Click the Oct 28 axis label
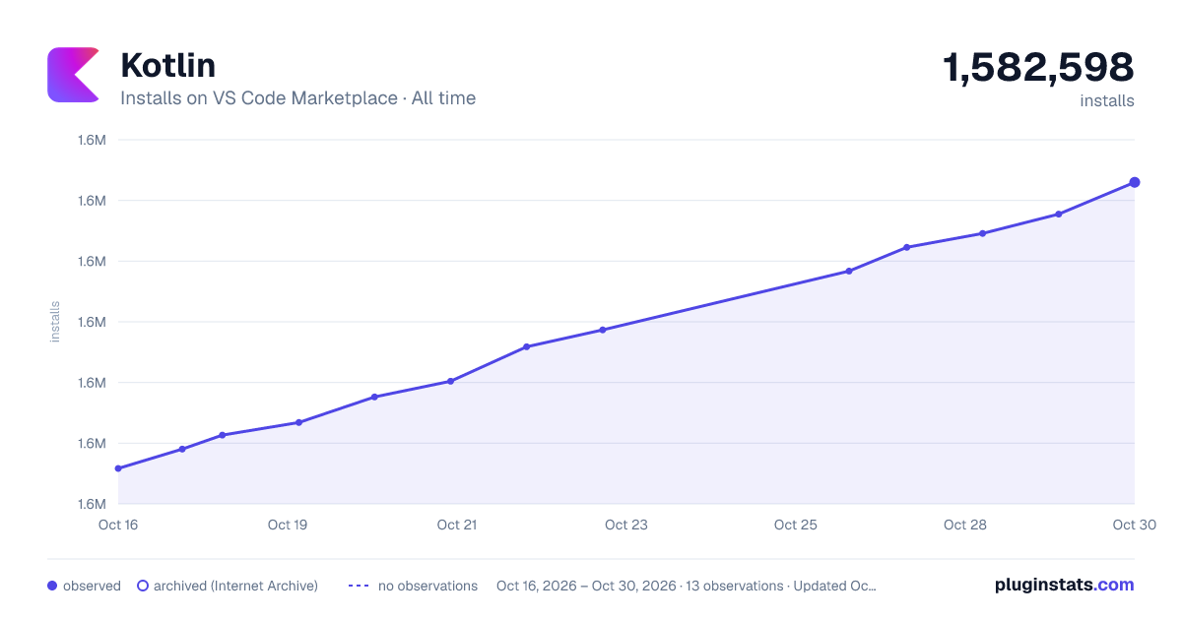The width and height of the screenshot is (1182, 620). pyautogui.click(x=965, y=525)
